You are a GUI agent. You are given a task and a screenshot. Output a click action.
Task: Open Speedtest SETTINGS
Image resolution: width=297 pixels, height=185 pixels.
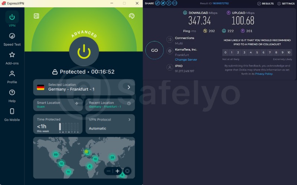click(x=286, y=4)
